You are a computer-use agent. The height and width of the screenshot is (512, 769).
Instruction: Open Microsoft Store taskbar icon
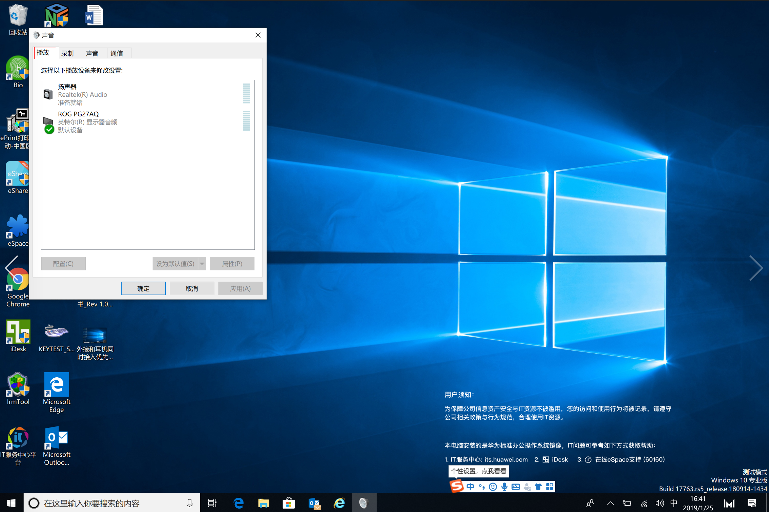click(289, 503)
